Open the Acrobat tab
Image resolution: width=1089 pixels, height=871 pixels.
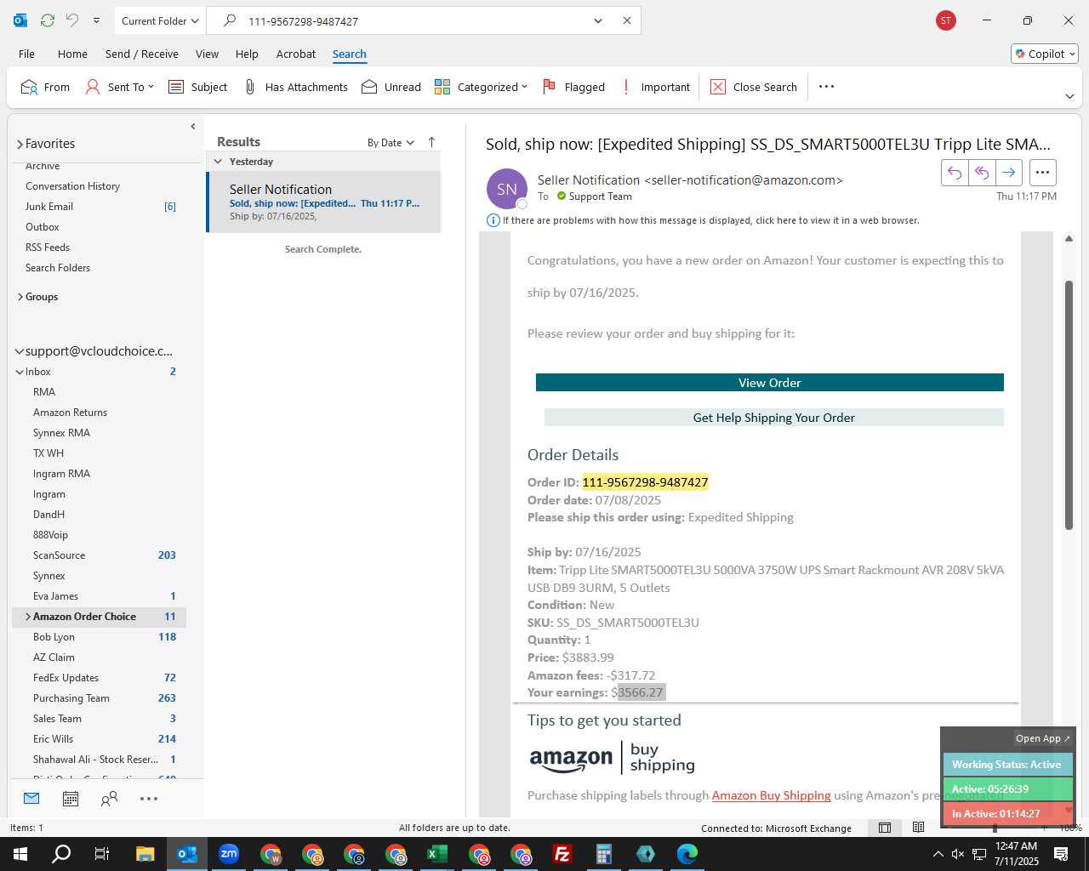(x=296, y=54)
